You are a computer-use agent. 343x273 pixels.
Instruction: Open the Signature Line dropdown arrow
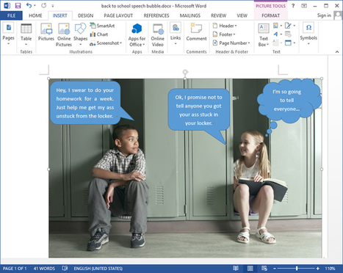tap(294, 26)
